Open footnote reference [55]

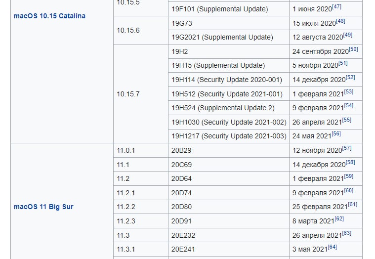pos(347,120)
